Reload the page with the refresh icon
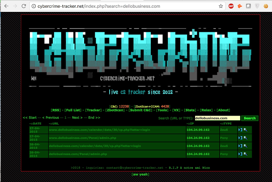272x182 pixels. pos(24,6)
